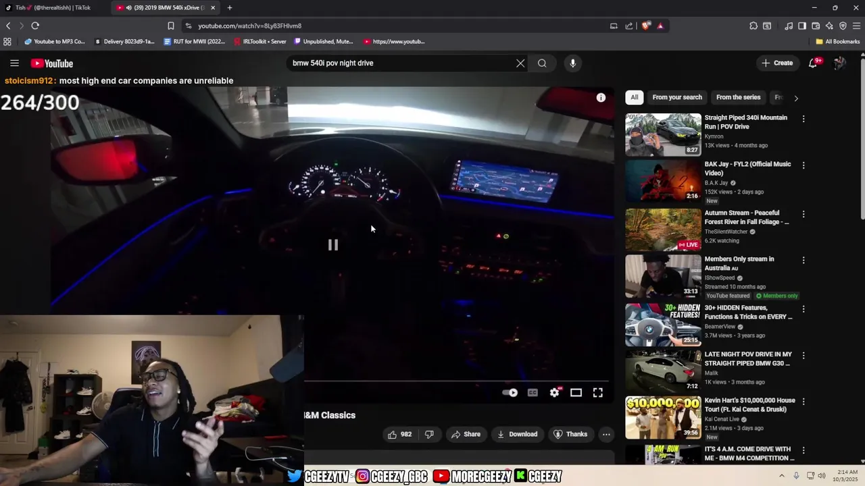
Task: Open IRLToolkit Server bookmark
Action: tap(260, 41)
